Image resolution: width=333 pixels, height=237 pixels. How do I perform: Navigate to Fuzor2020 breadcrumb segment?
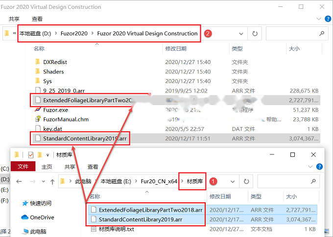[74, 33]
